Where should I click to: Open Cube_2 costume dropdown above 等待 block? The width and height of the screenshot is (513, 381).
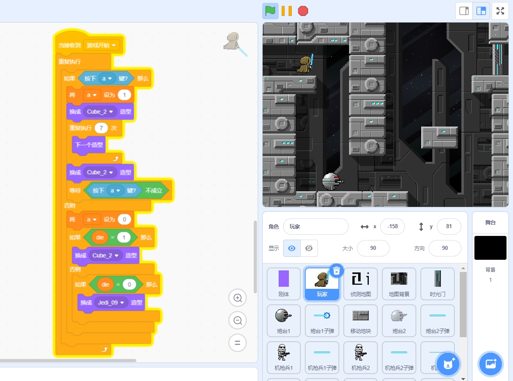point(100,172)
